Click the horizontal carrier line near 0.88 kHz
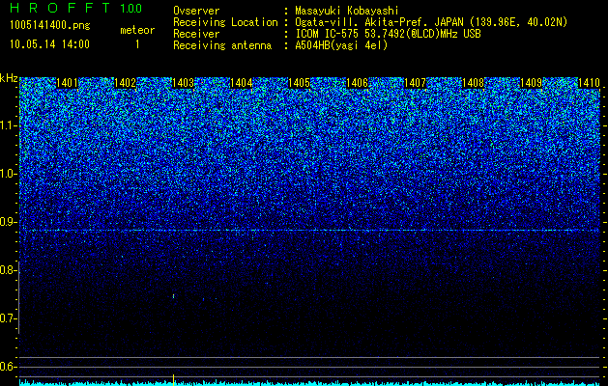608x386 pixels. click(x=309, y=231)
